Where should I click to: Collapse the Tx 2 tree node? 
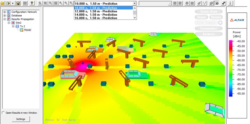tap(13, 26)
